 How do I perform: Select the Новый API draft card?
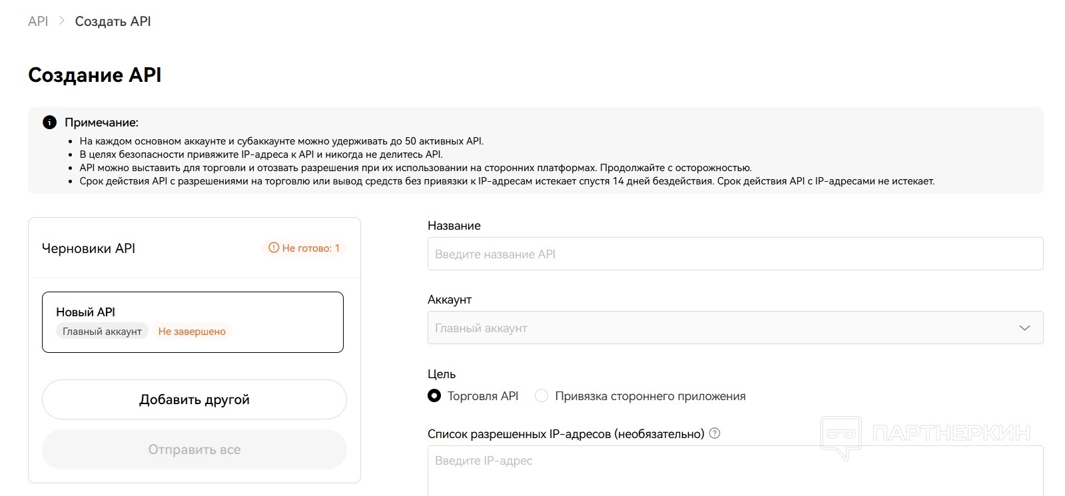192,322
